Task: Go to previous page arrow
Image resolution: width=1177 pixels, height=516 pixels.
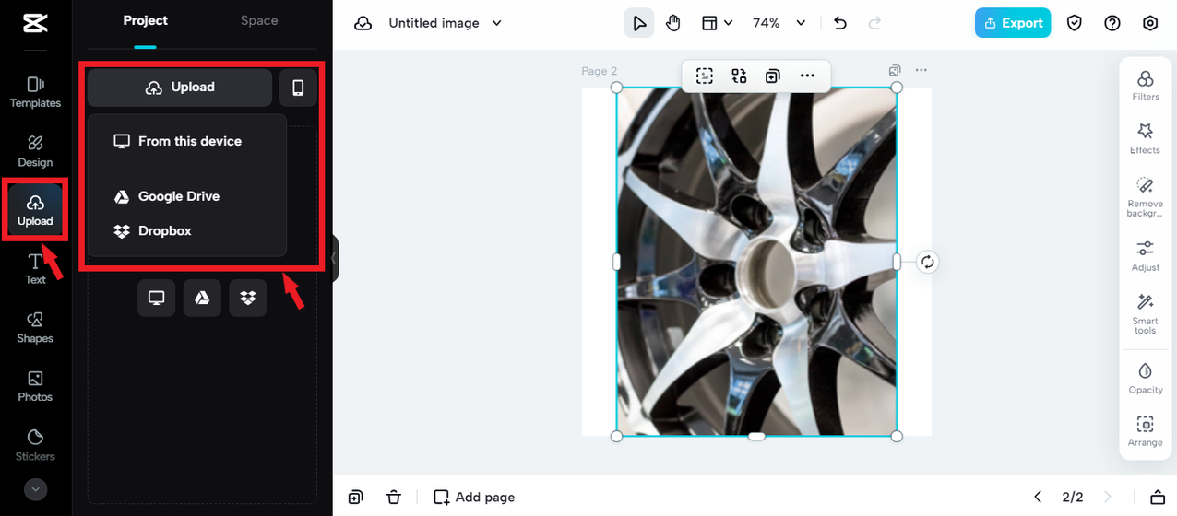Action: click(x=1038, y=498)
